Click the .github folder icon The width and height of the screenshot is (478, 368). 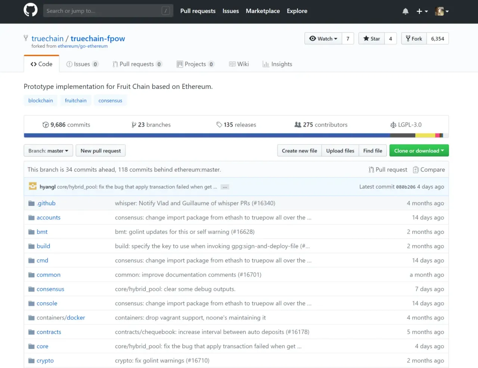coord(31,203)
